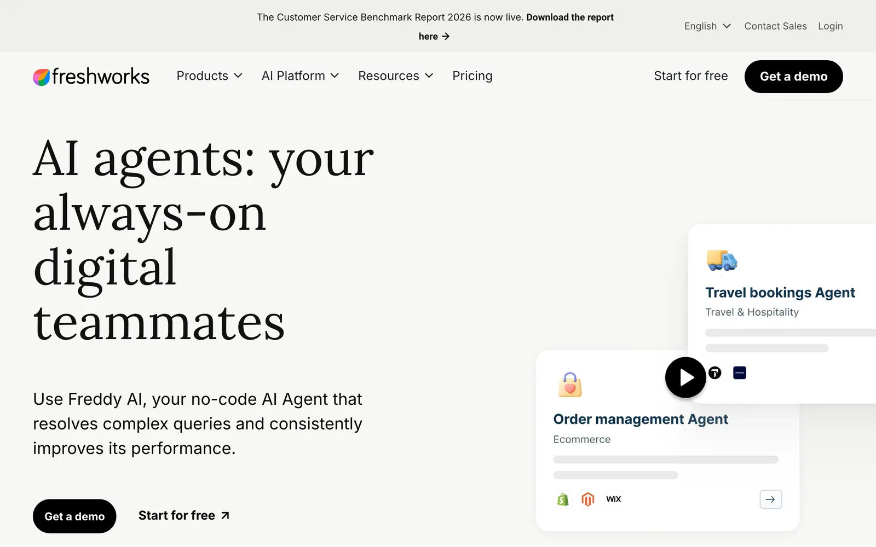Click Get a demo button in header
876x547 pixels.
point(794,77)
